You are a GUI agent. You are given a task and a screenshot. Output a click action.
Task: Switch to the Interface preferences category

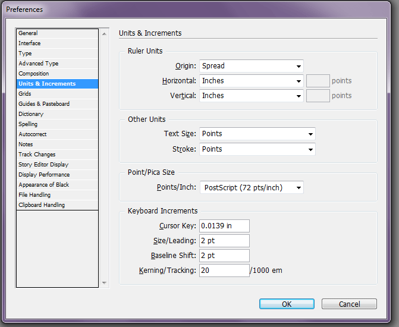(x=57, y=43)
